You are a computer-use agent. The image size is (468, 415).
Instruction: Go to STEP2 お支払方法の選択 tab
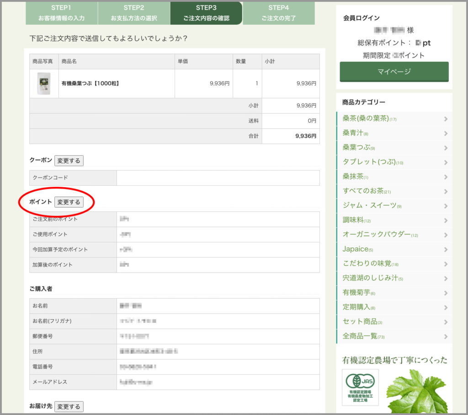click(x=134, y=13)
